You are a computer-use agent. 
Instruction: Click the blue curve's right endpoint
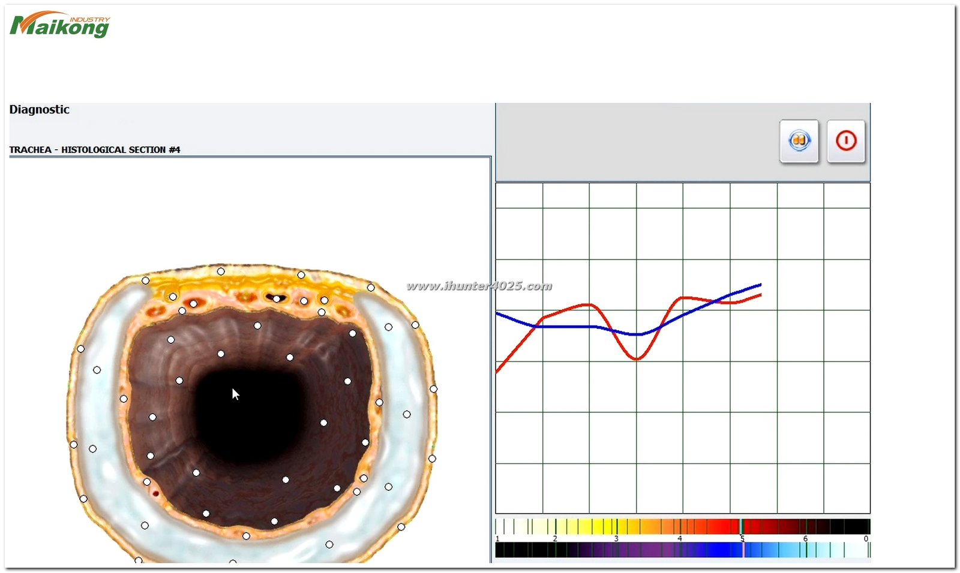[760, 285]
